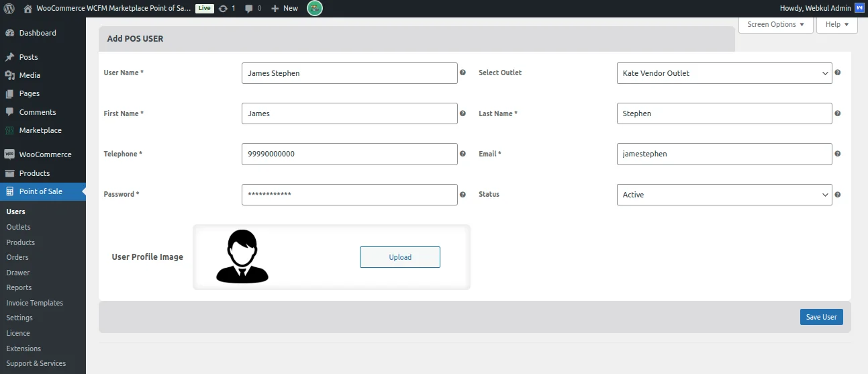Image resolution: width=868 pixels, height=374 pixels.
Task: Open Invoice Templates submenu link
Action: [x=34, y=303]
